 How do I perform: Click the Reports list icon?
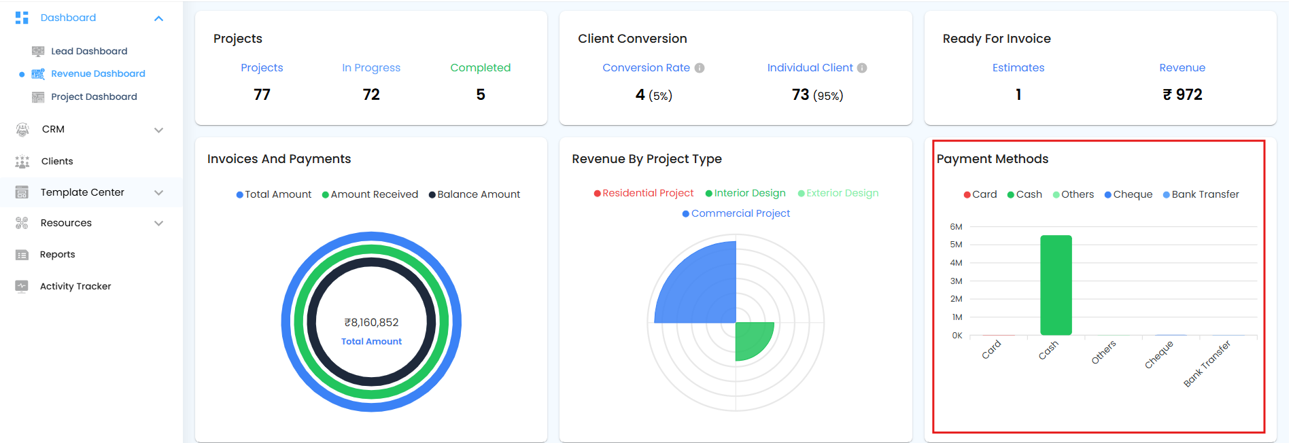(22, 255)
